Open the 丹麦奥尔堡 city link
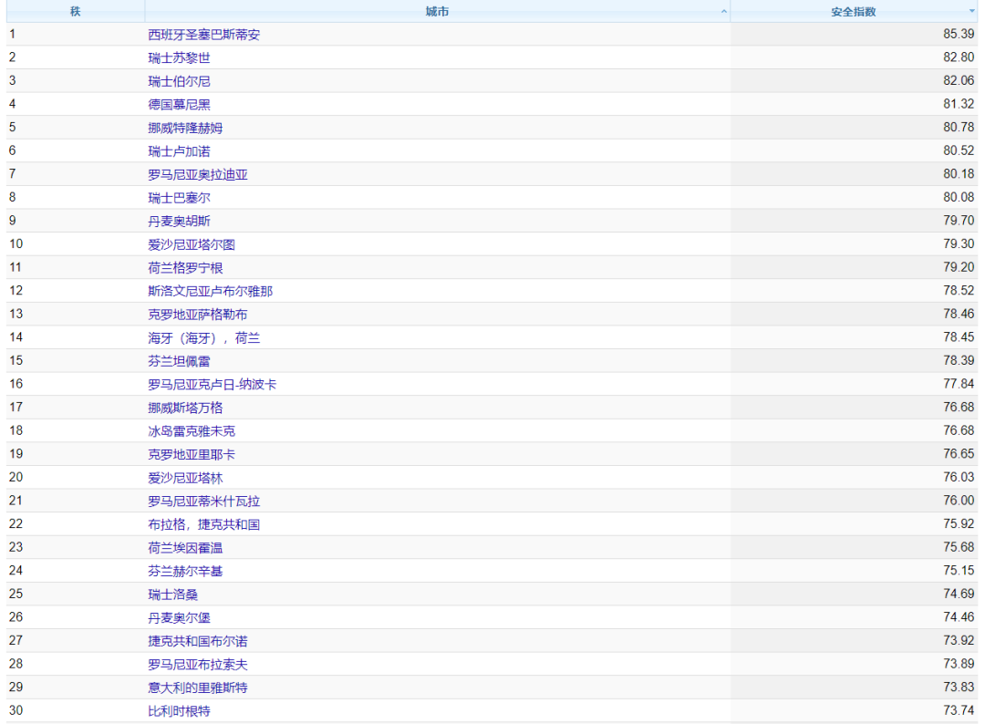The height and width of the screenshot is (724, 985). click(179, 617)
